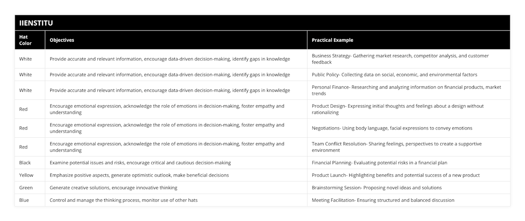This screenshot has height=221, width=525.
Task: Click the Business Strategy market research example
Action: tap(400, 59)
